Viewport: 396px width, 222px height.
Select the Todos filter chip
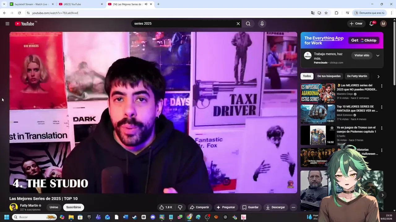(307, 76)
